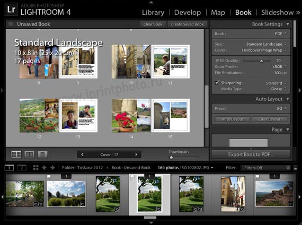Screen dimensions: 302x225
Task: Hide top module bar via top arrow
Action: tap(151, 3)
